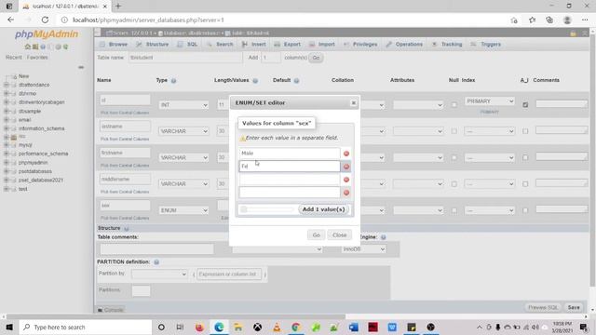
Task: Open the INT type dropdown for id
Action: click(183, 105)
